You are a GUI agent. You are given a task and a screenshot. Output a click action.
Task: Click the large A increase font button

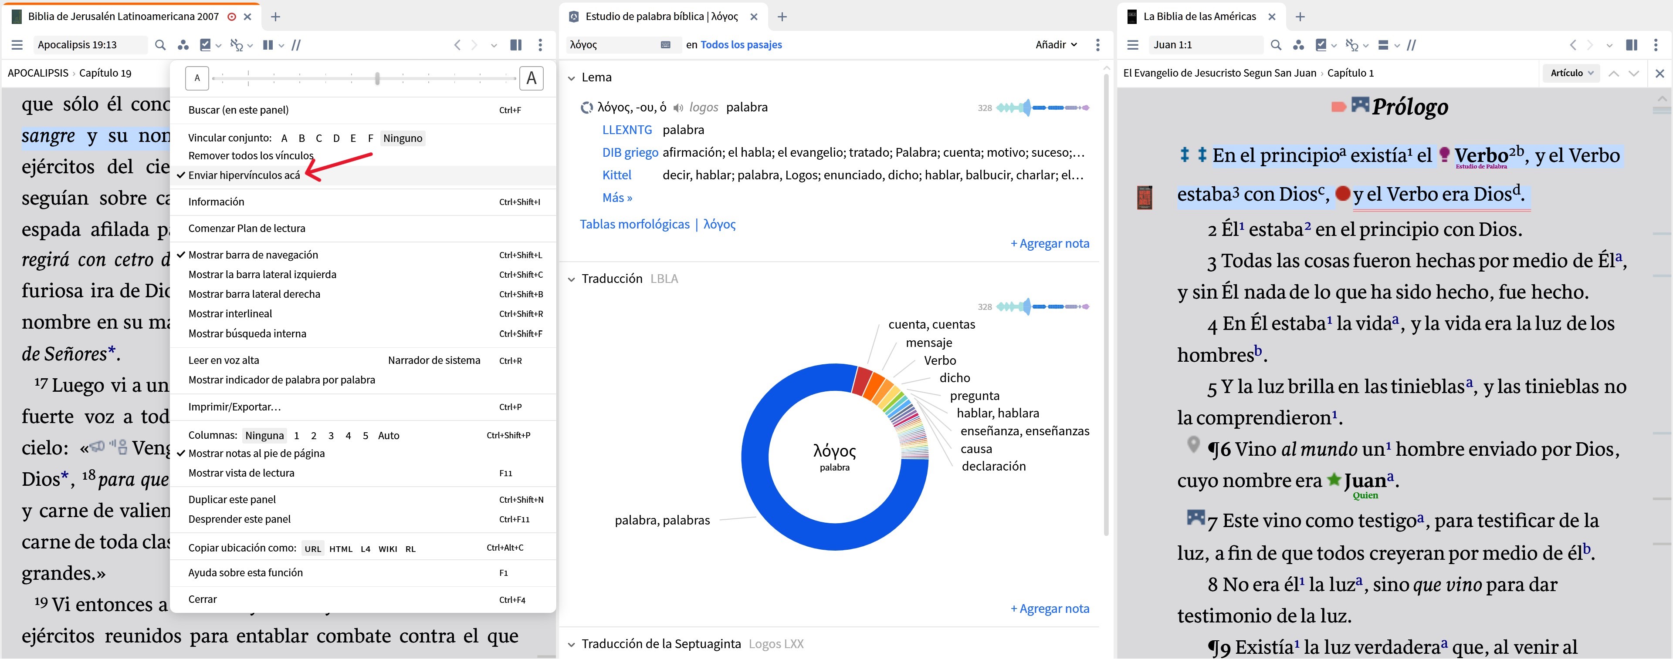531,78
